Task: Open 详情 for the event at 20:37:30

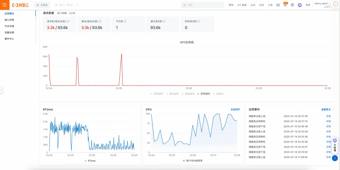Action: click(328, 116)
